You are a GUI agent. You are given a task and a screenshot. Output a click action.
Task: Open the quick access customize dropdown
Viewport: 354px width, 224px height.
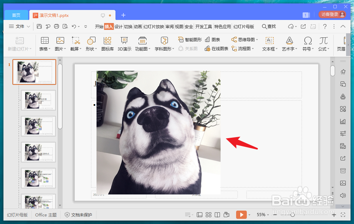pos(85,26)
